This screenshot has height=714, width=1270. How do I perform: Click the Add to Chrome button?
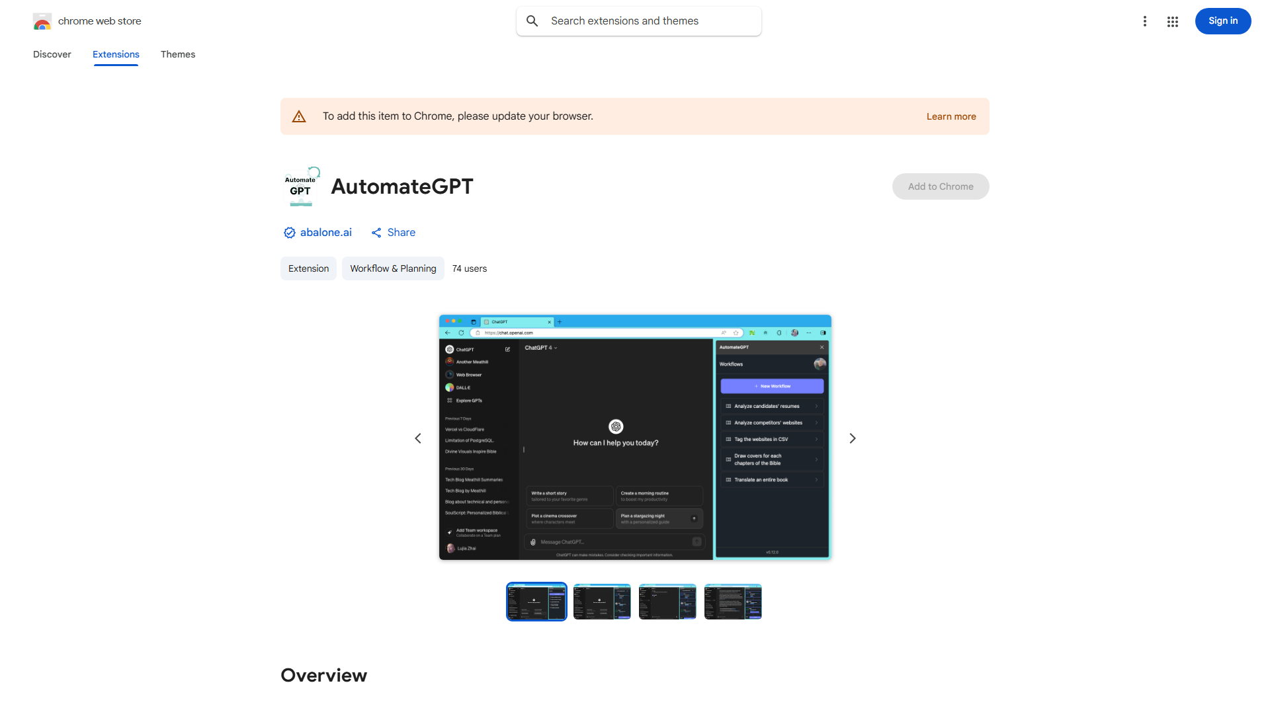tap(940, 186)
